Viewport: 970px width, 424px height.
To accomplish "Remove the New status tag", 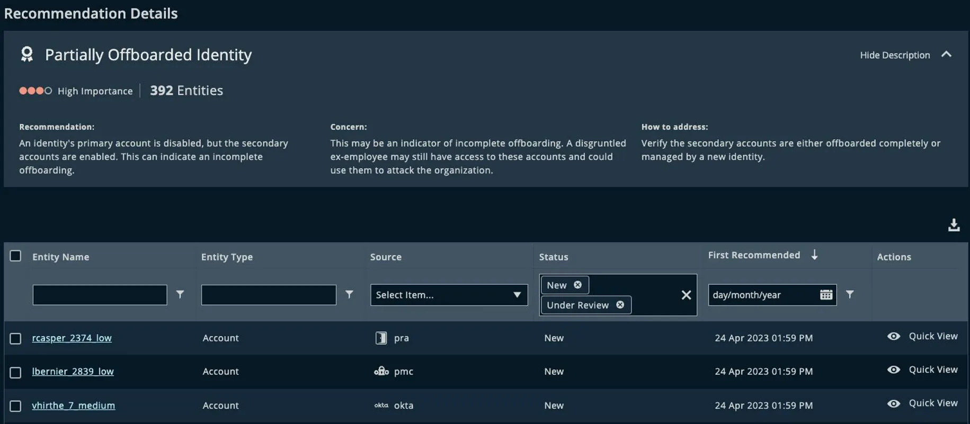I will pos(577,285).
